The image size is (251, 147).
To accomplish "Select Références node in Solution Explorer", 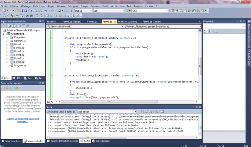I will tap(20, 41).
